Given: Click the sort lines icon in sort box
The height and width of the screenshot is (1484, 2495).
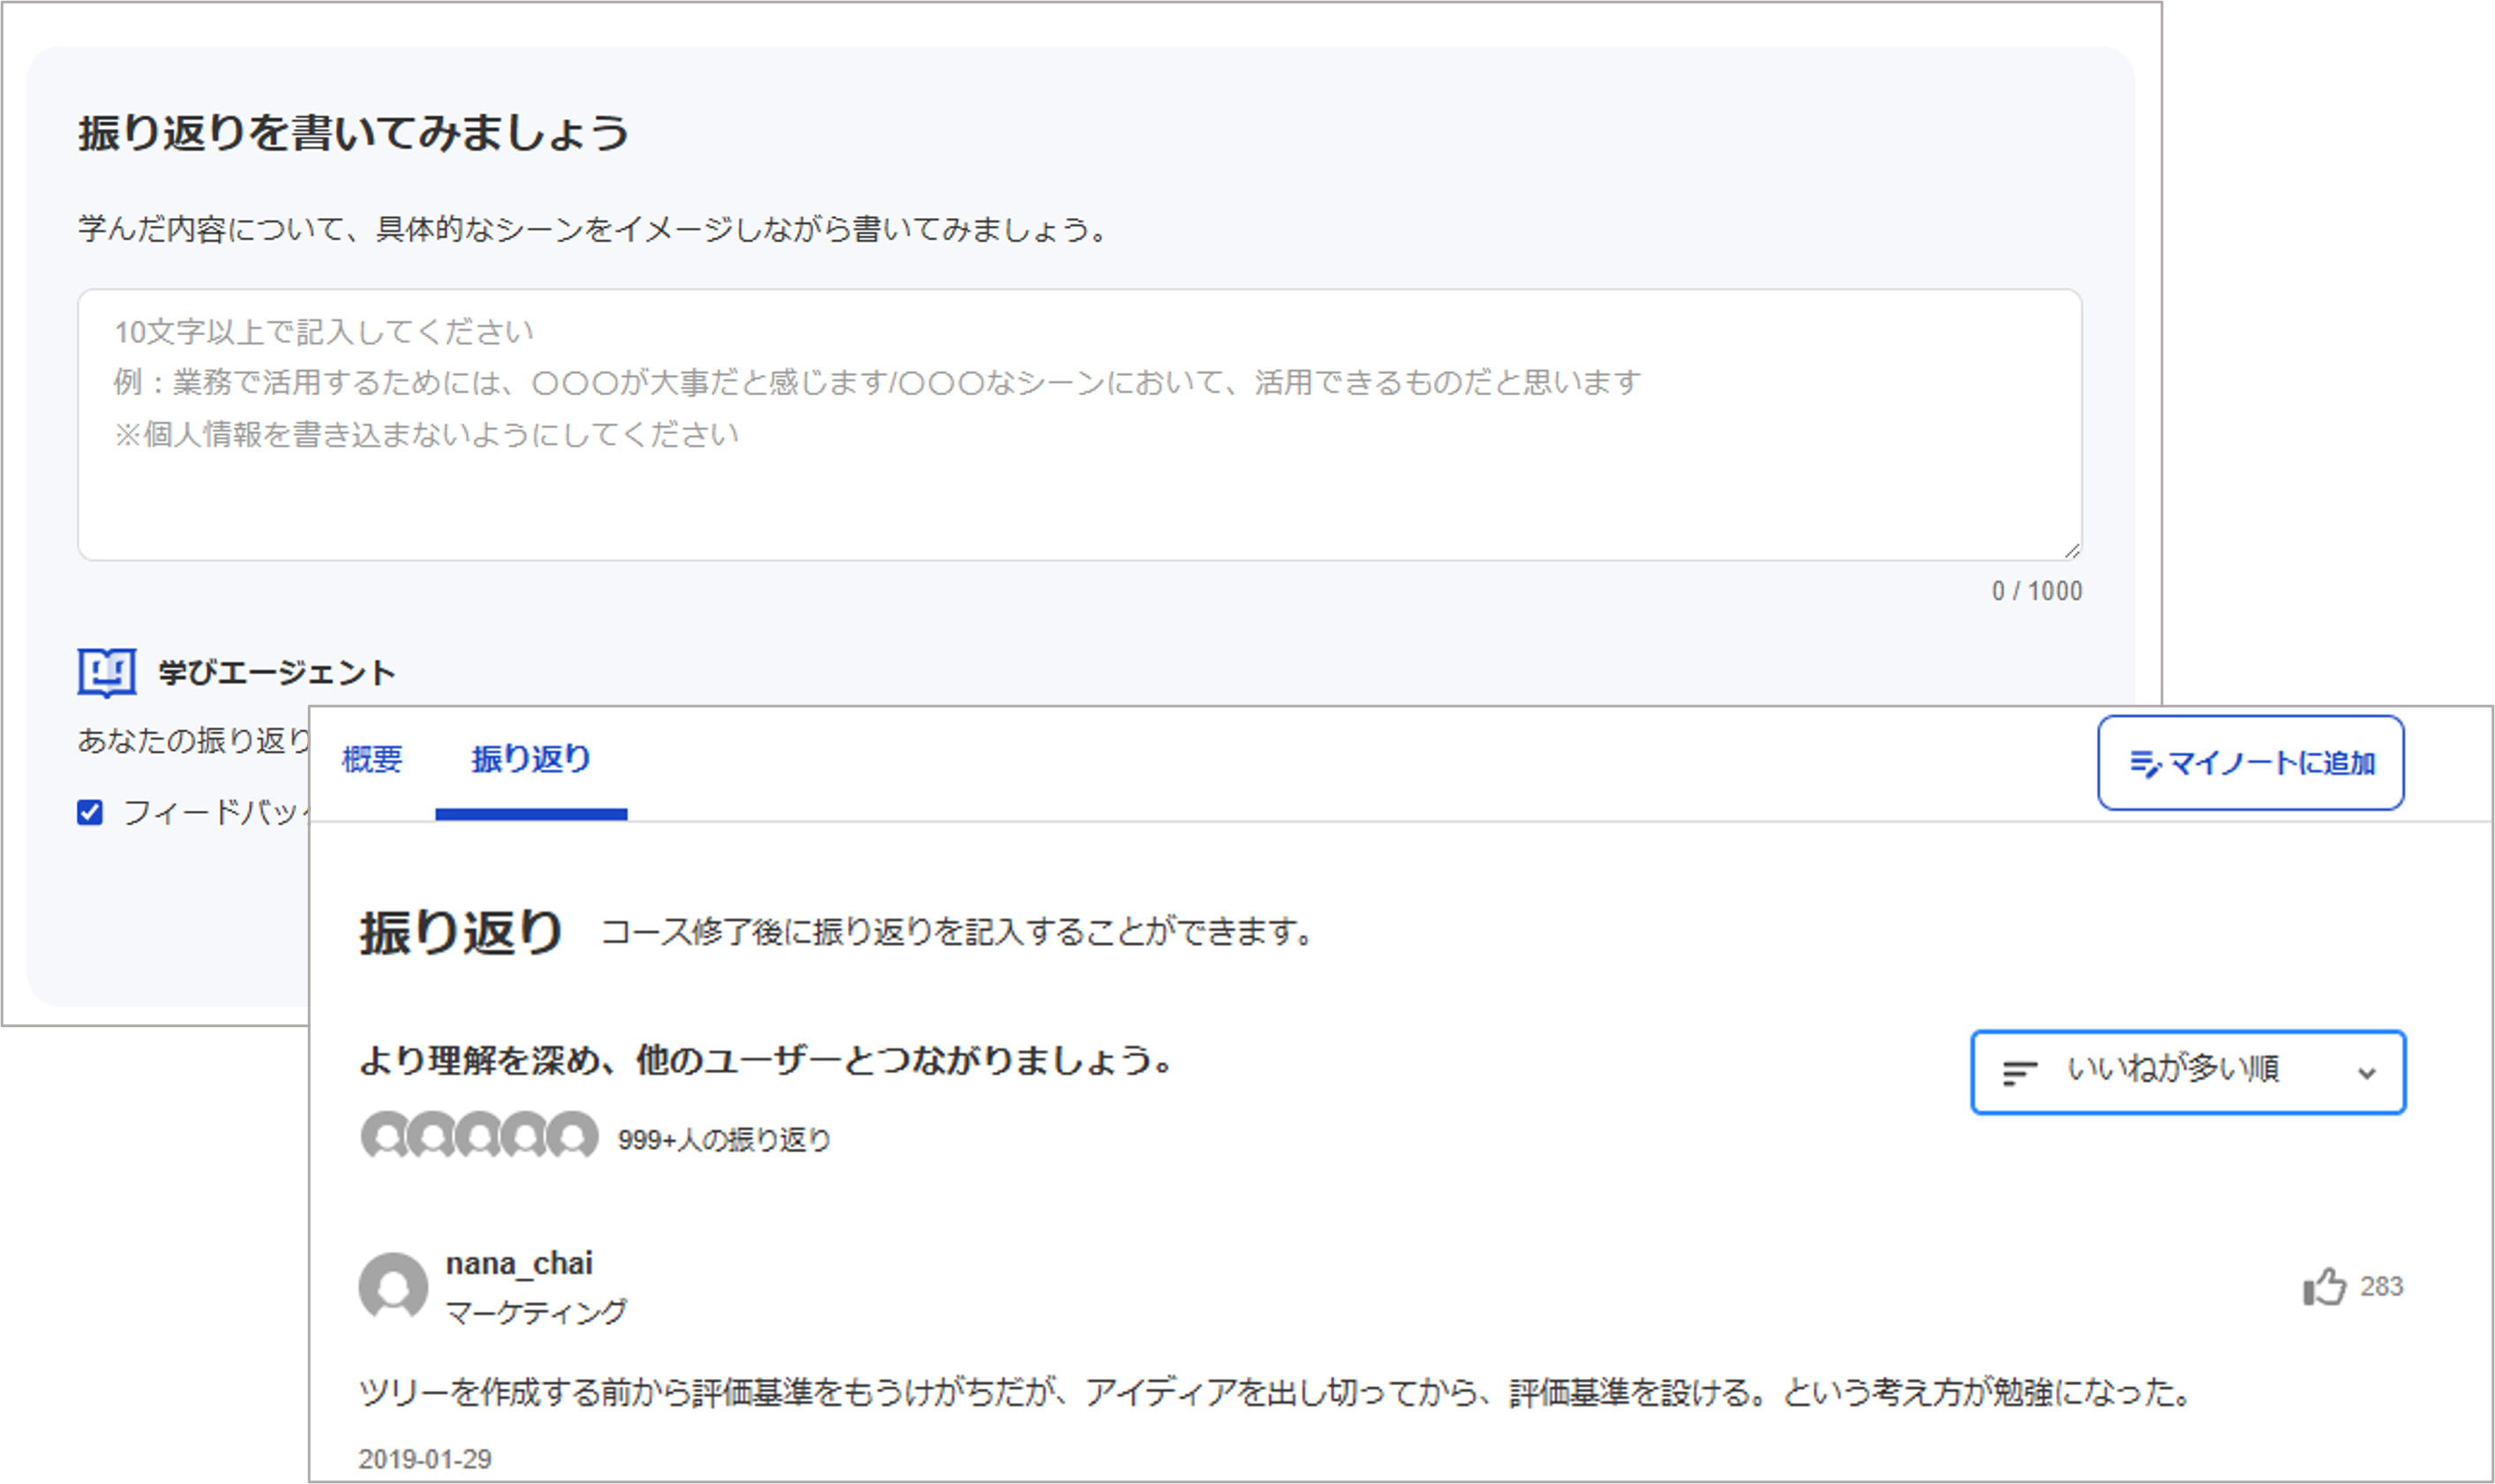Looking at the screenshot, I should click(2019, 1073).
